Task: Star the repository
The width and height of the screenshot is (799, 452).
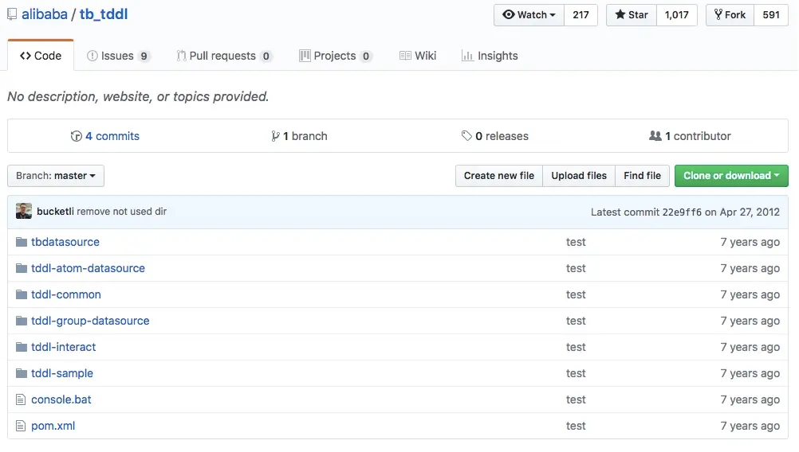Action: 632,15
